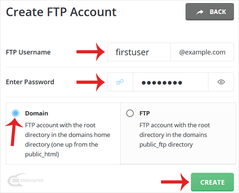Focus the FTP Username field containing firstuser

pyautogui.click(x=139, y=52)
